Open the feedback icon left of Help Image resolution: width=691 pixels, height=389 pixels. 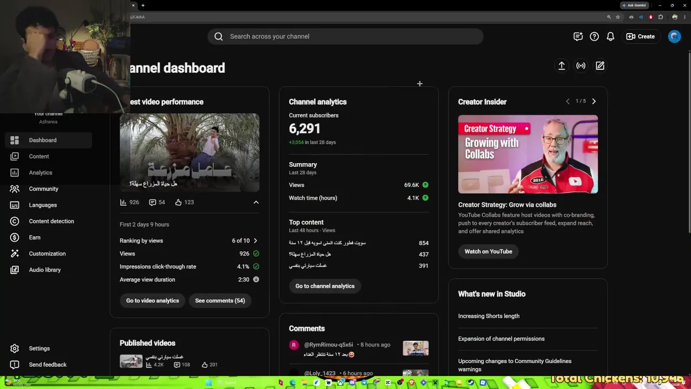[578, 36]
